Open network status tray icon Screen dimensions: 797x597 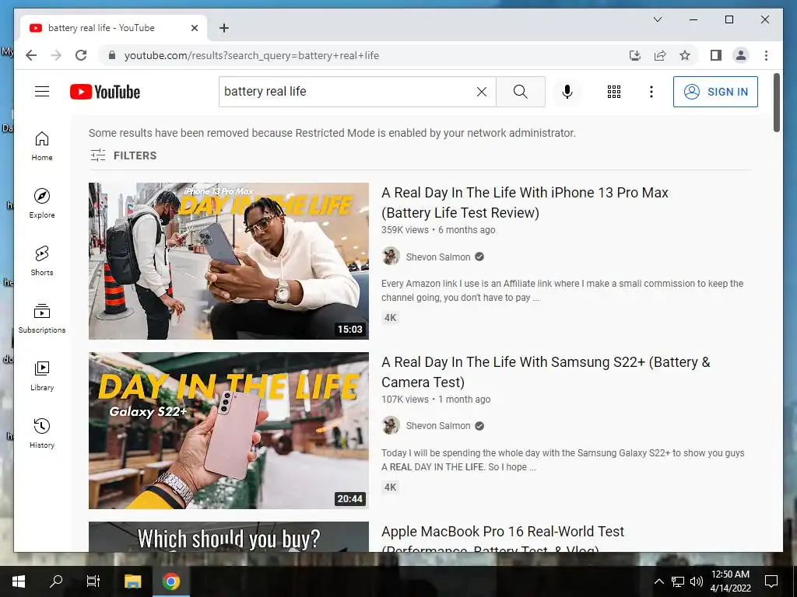click(x=678, y=581)
